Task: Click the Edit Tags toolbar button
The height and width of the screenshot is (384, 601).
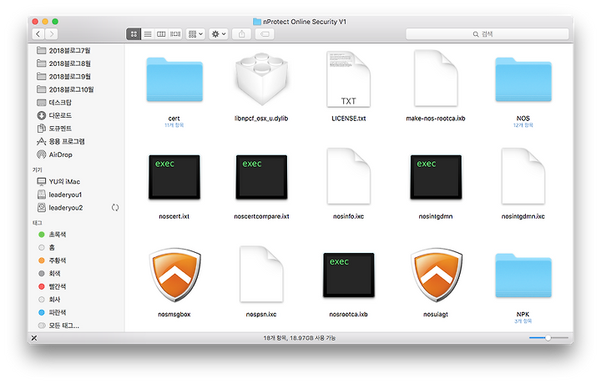Action: click(x=265, y=34)
